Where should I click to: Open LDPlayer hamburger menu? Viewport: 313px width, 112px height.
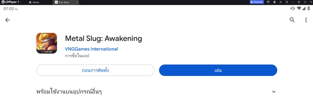pos(281,2)
